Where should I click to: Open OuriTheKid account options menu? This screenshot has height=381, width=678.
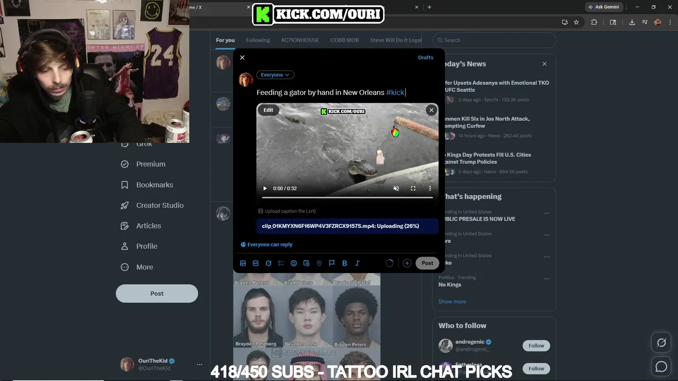point(200,365)
